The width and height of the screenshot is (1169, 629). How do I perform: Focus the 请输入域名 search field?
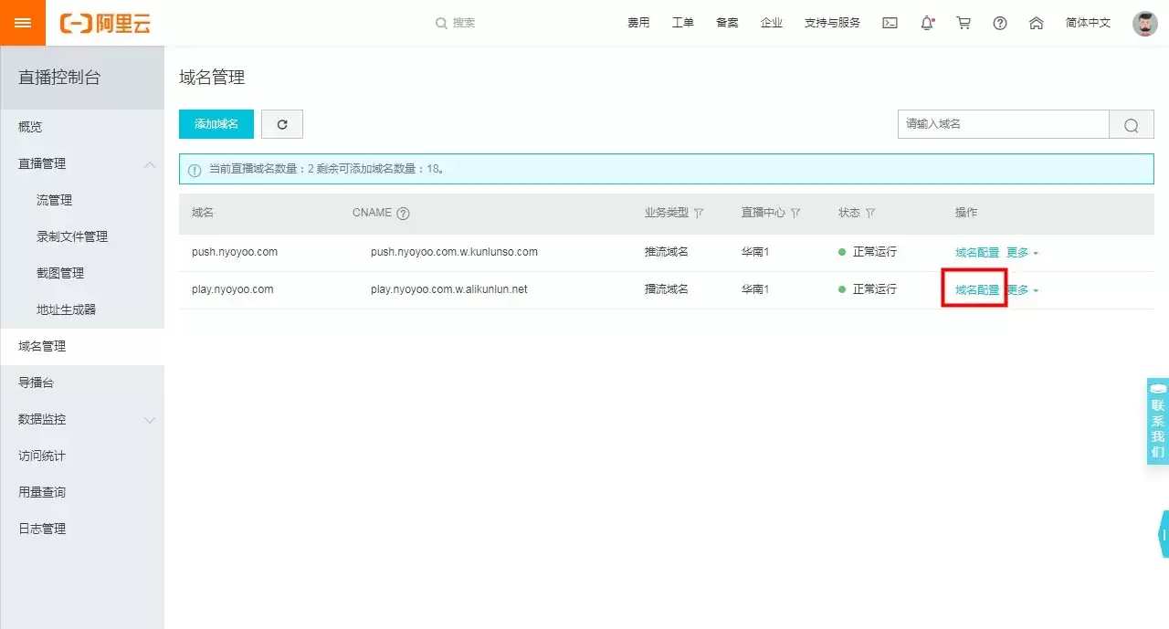pos(1003,124)
